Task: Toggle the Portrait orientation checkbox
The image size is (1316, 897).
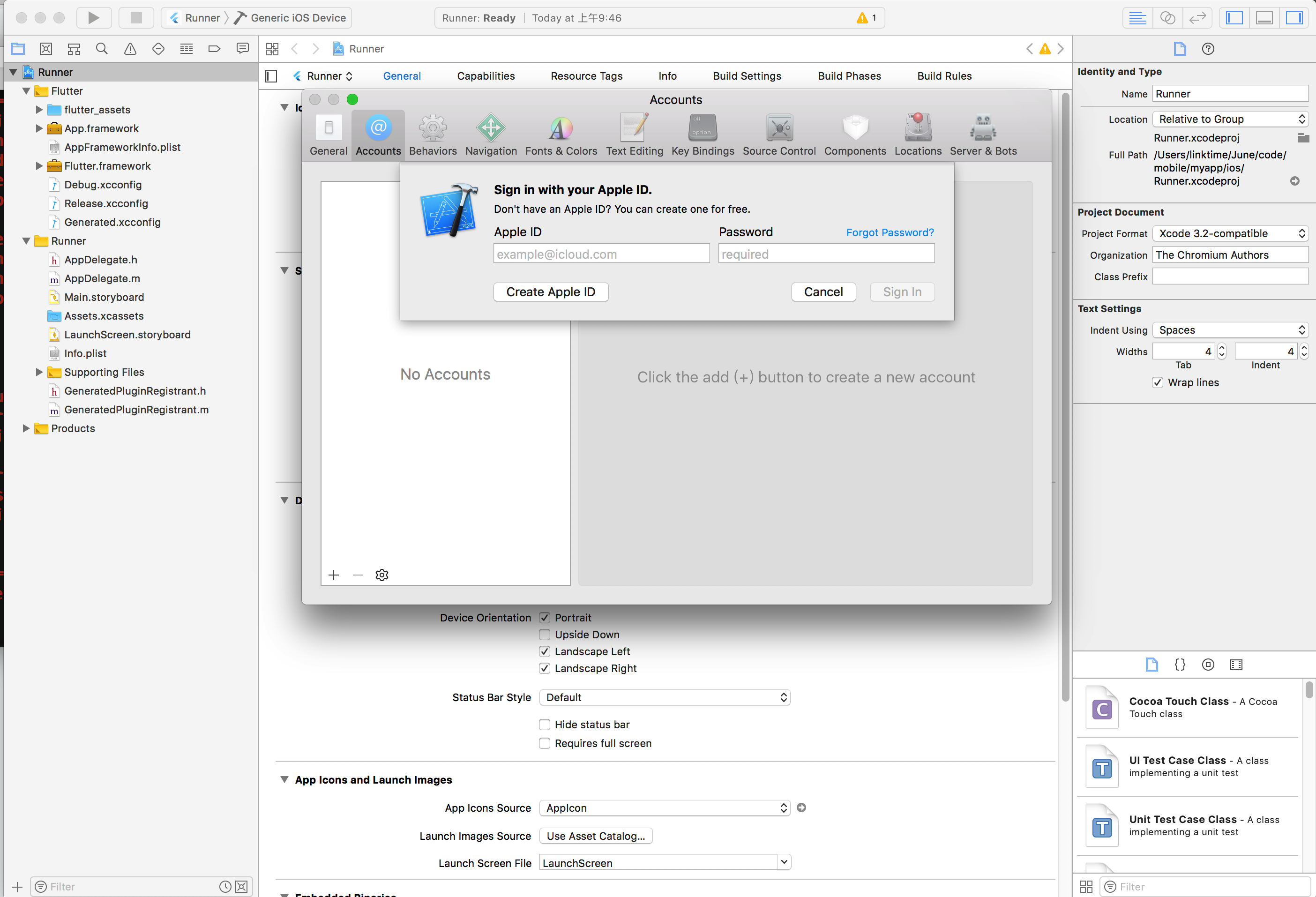Action: [545, 617]
